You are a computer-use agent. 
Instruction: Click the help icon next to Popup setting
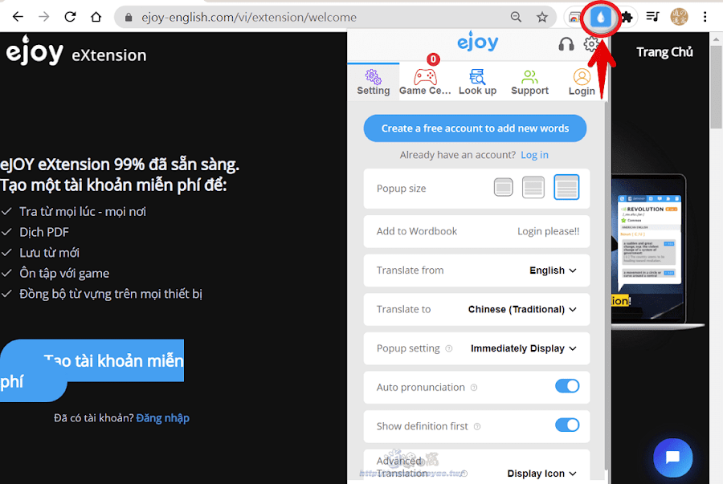pos(448,348)
